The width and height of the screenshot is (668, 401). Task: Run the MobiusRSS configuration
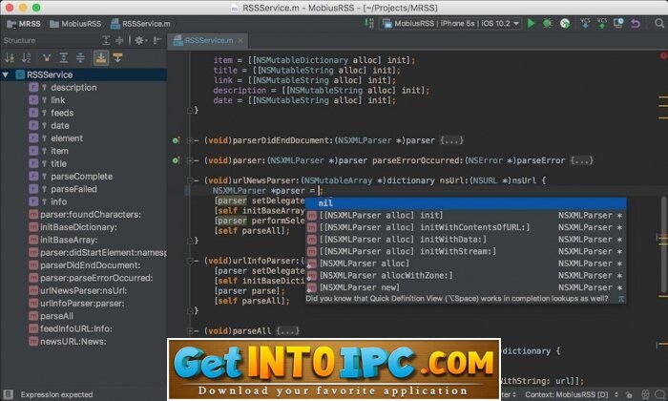tap(531, 24)
